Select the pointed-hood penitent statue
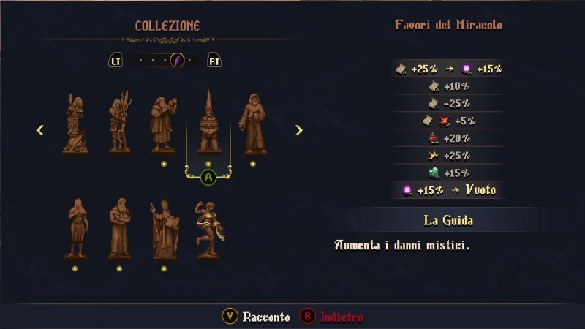The width and height of the screenshot is (585, 329). [x=209, y=122]
